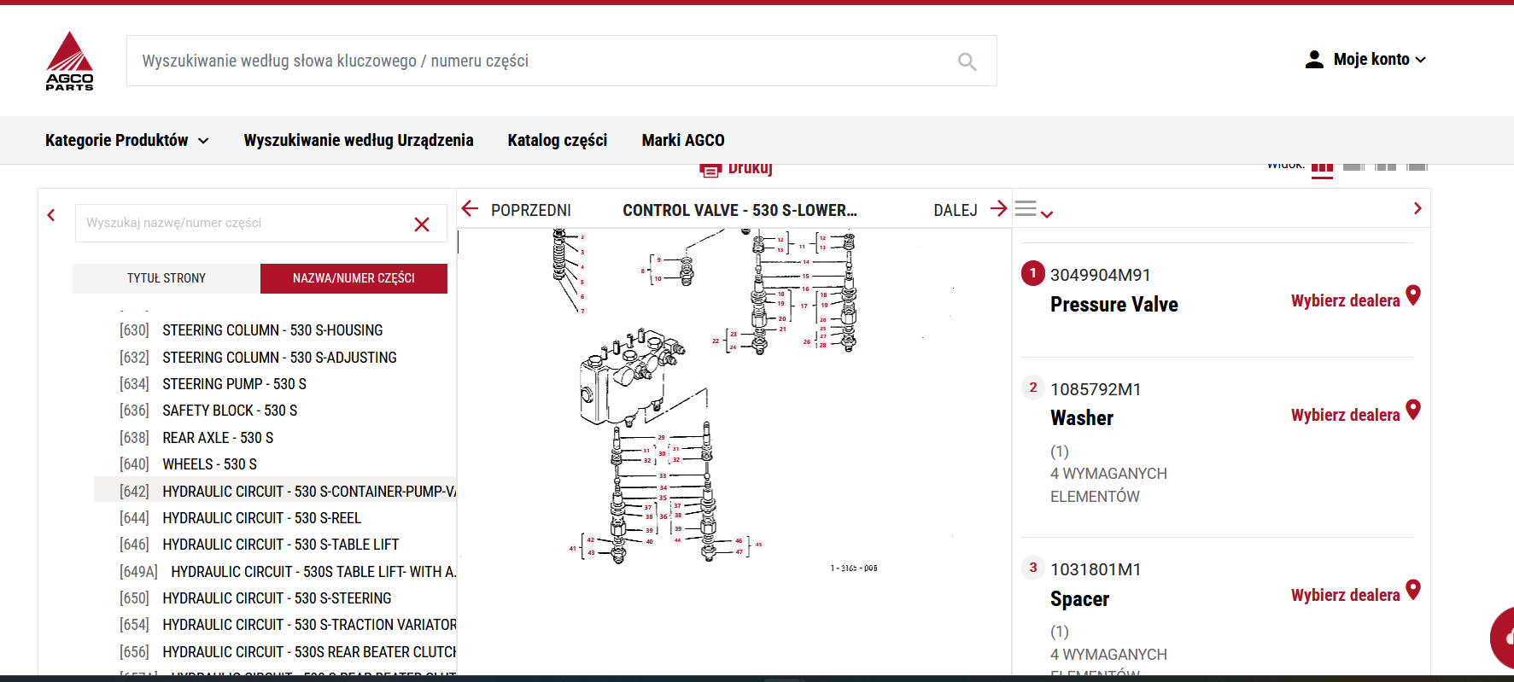Image resolution: width=1514 pixels, height=682 pixels.
Task: Click the keyword / part number search field
Action: pos(538,61)
